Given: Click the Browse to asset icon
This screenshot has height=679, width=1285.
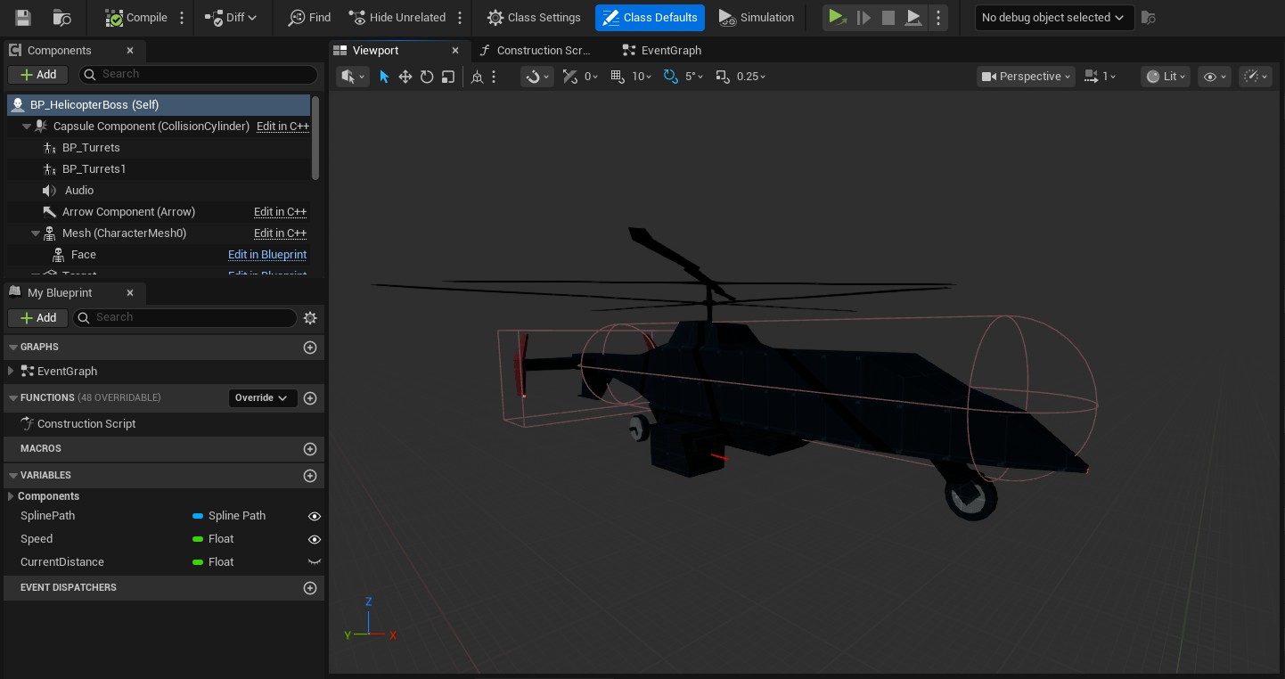Looking at the screenshot, I should click(61, 18).
